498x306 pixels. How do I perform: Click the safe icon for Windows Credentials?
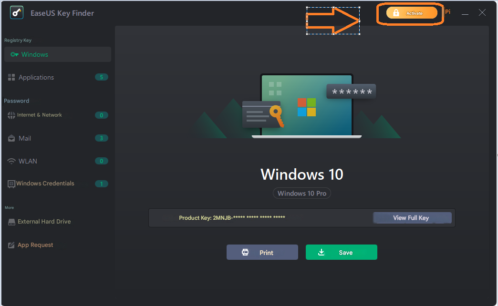point(11,184)
